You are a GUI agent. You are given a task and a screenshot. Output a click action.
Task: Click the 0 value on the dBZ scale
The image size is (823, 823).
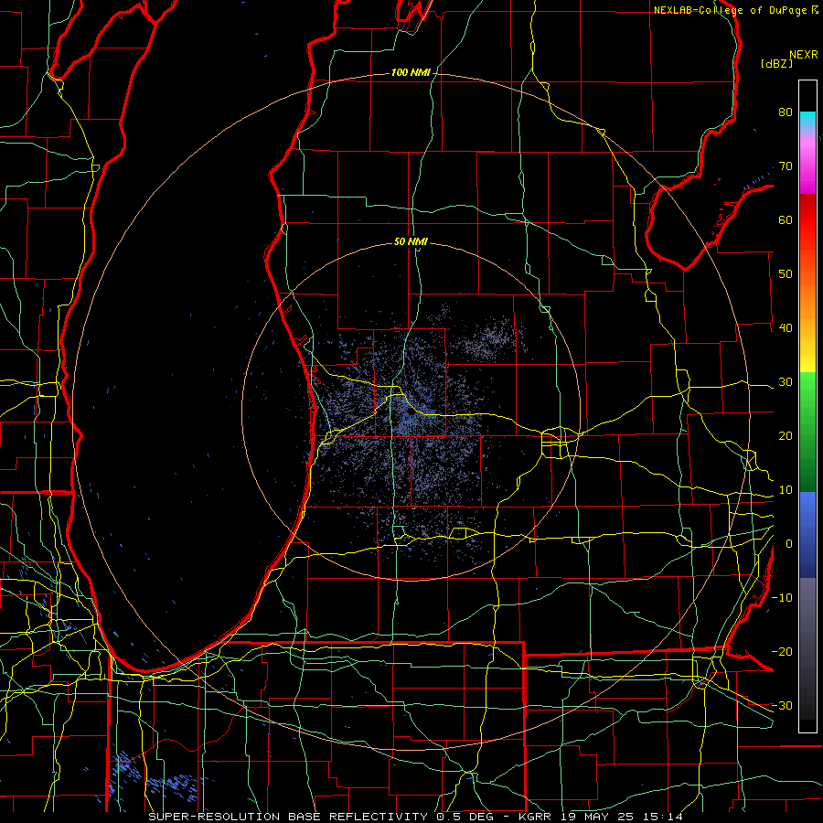tap(789, 544)
